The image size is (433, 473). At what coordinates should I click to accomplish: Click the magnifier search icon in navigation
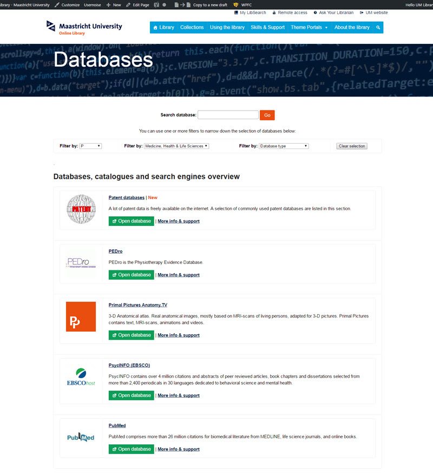[378, 28]
